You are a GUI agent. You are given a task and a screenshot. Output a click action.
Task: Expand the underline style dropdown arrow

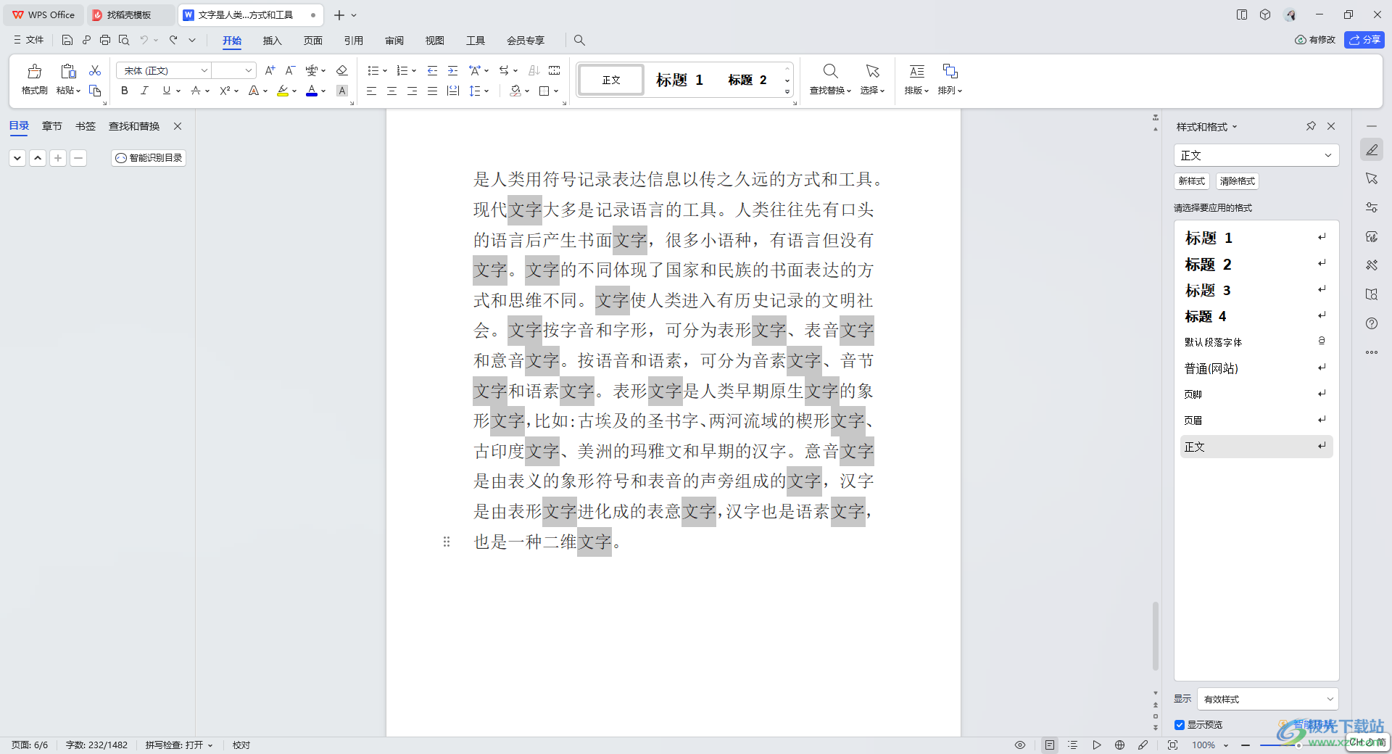[178, 91]
